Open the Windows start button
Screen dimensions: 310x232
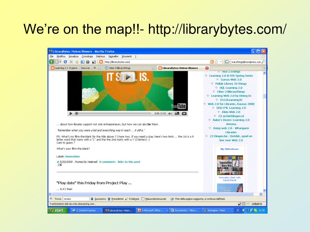[58, 210]
